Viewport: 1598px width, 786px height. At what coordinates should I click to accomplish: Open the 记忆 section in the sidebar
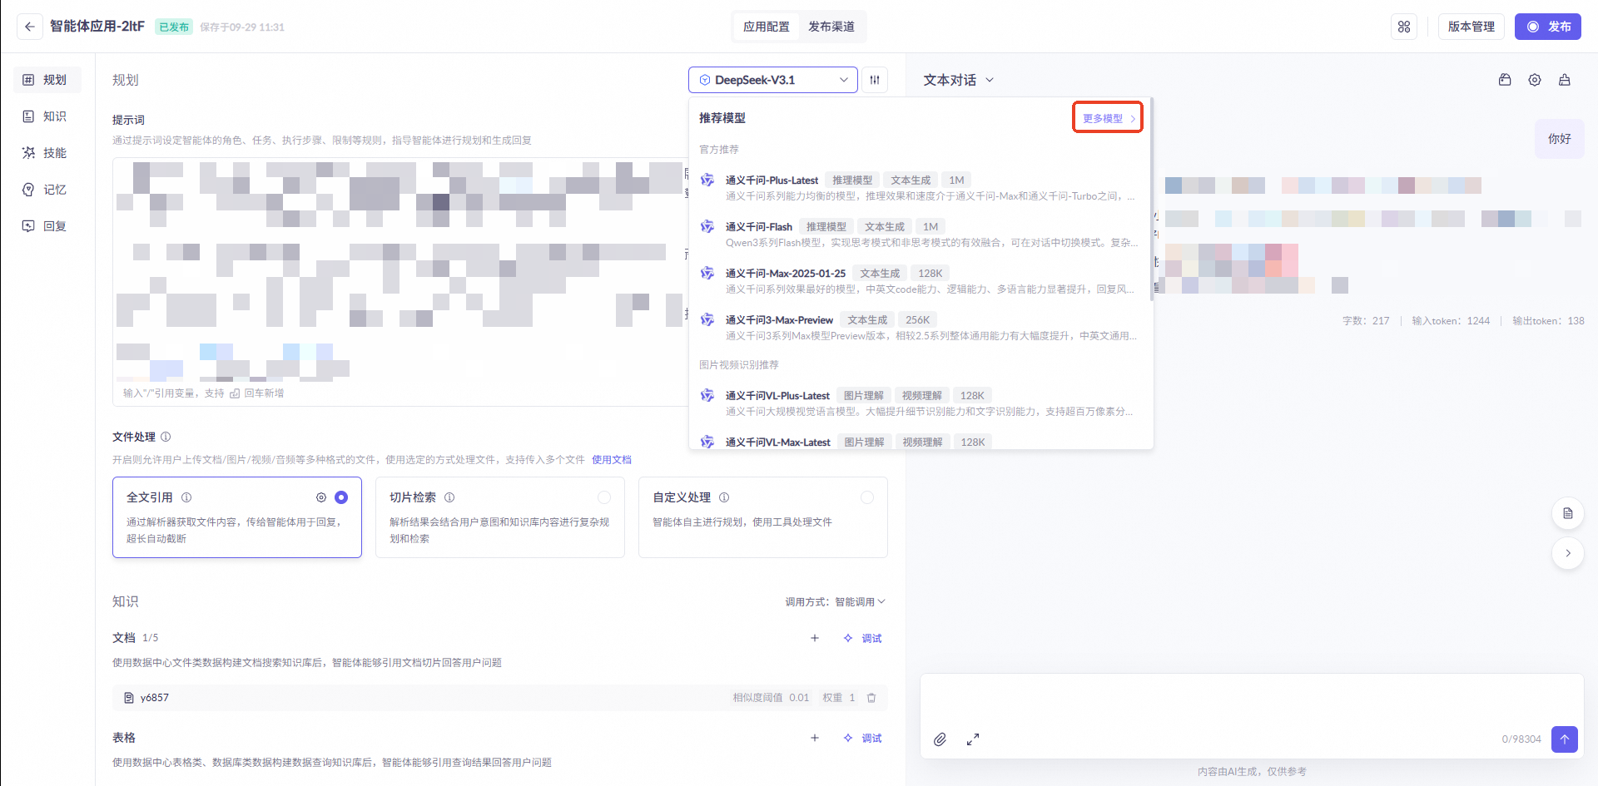(x=47, y=190)
